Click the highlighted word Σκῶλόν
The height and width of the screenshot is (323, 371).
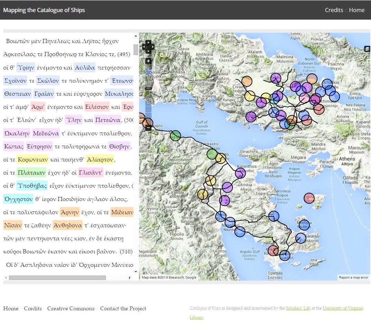click(48, 81)
